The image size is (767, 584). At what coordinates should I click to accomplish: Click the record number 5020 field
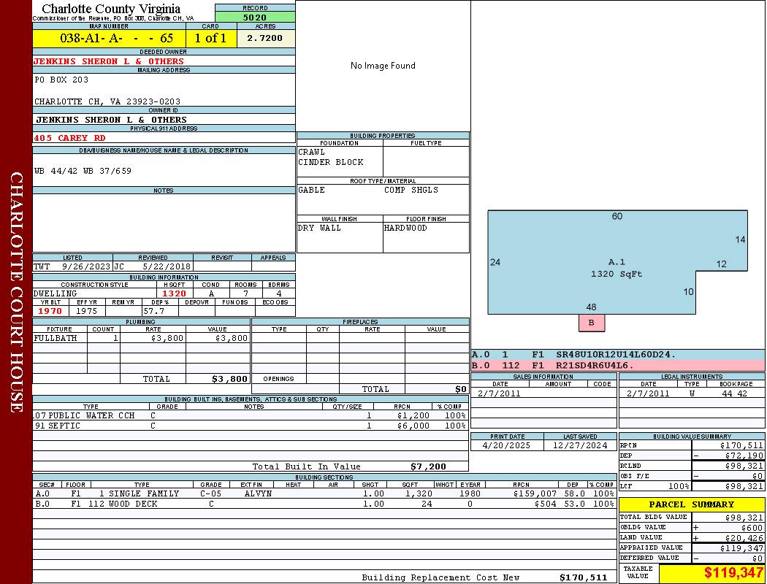(x=255, y=17)
